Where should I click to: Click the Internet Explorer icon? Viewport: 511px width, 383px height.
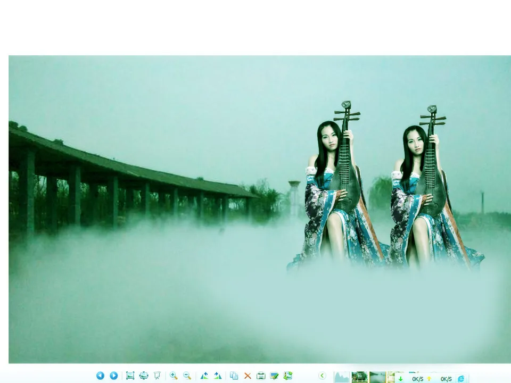click(461, 378)
